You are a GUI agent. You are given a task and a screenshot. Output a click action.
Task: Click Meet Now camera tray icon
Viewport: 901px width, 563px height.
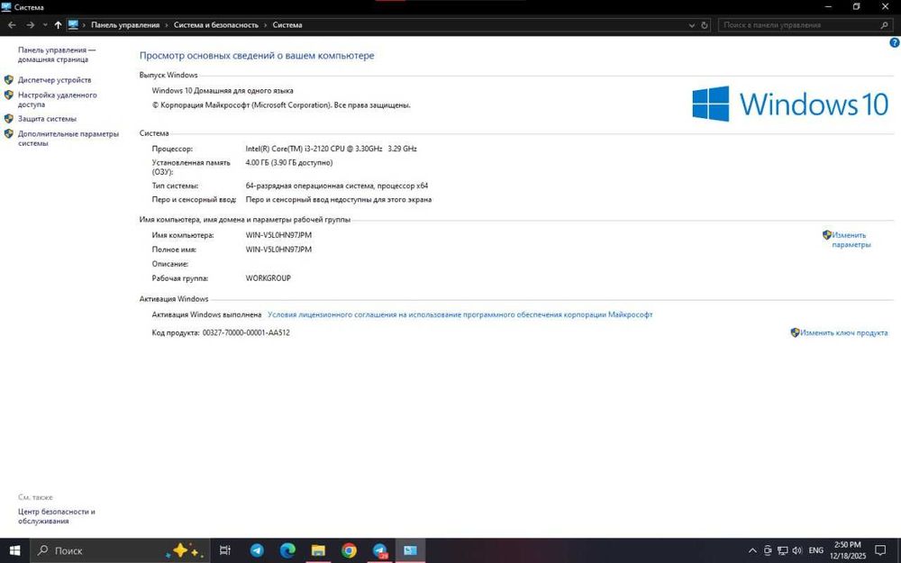[x=768, y=550]
